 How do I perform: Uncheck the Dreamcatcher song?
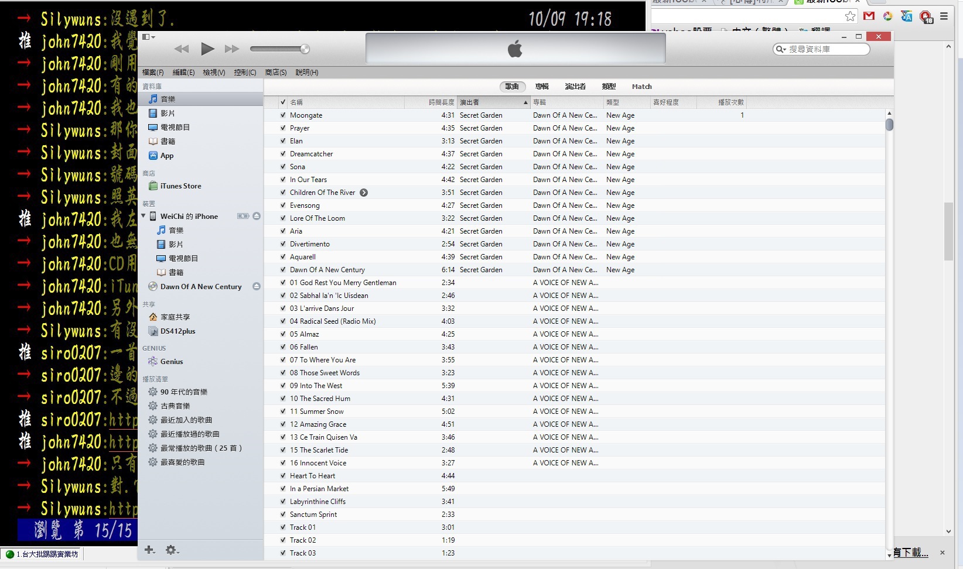pos(283,154)
